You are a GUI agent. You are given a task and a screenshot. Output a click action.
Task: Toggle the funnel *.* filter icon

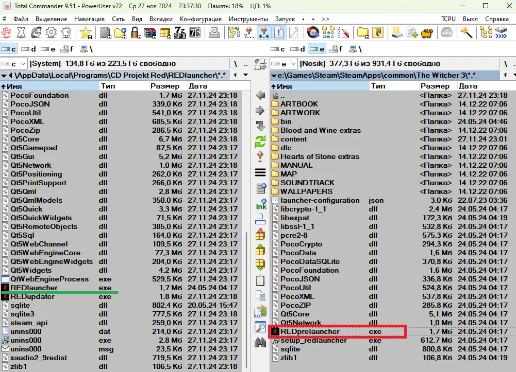(264, 32)
